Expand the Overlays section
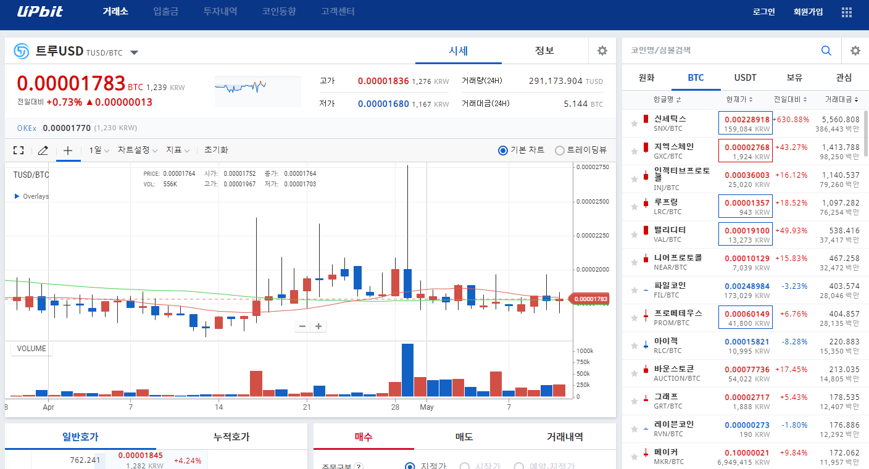The height and width of the screenshot is (469, 869). pos(31,196)
